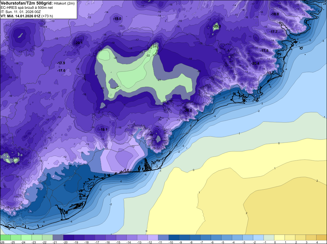Select the bold -20.1 temperature label
The width and height of the screenshot is (327, 244).
(x=78, y=43)
